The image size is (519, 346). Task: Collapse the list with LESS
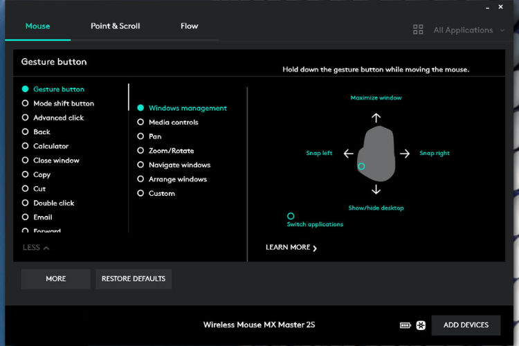click(36, 247)
